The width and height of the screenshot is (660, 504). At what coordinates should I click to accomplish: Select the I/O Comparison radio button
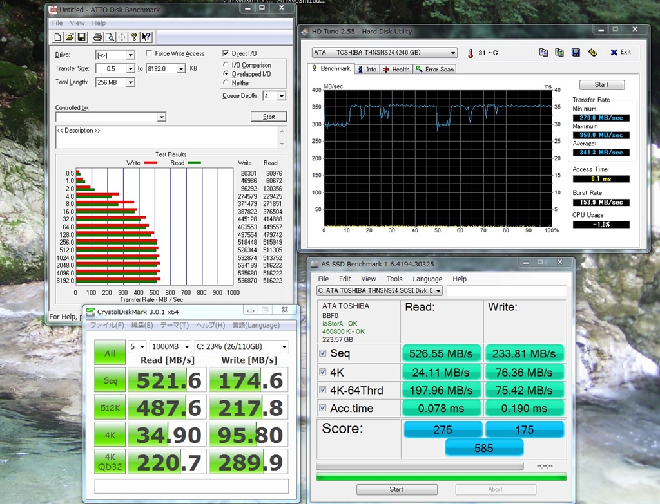click(226, 65)
